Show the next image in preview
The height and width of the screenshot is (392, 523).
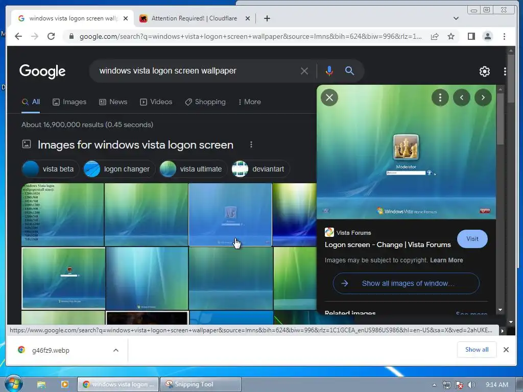(x=483, y=97)
